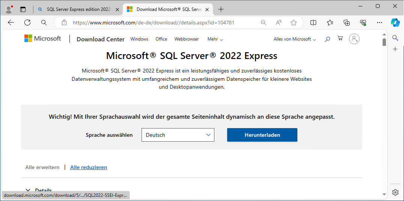This screenshot has height=201, width=404.
Task: Minimize the Edge browser window
Action: [x=361, y=6]
